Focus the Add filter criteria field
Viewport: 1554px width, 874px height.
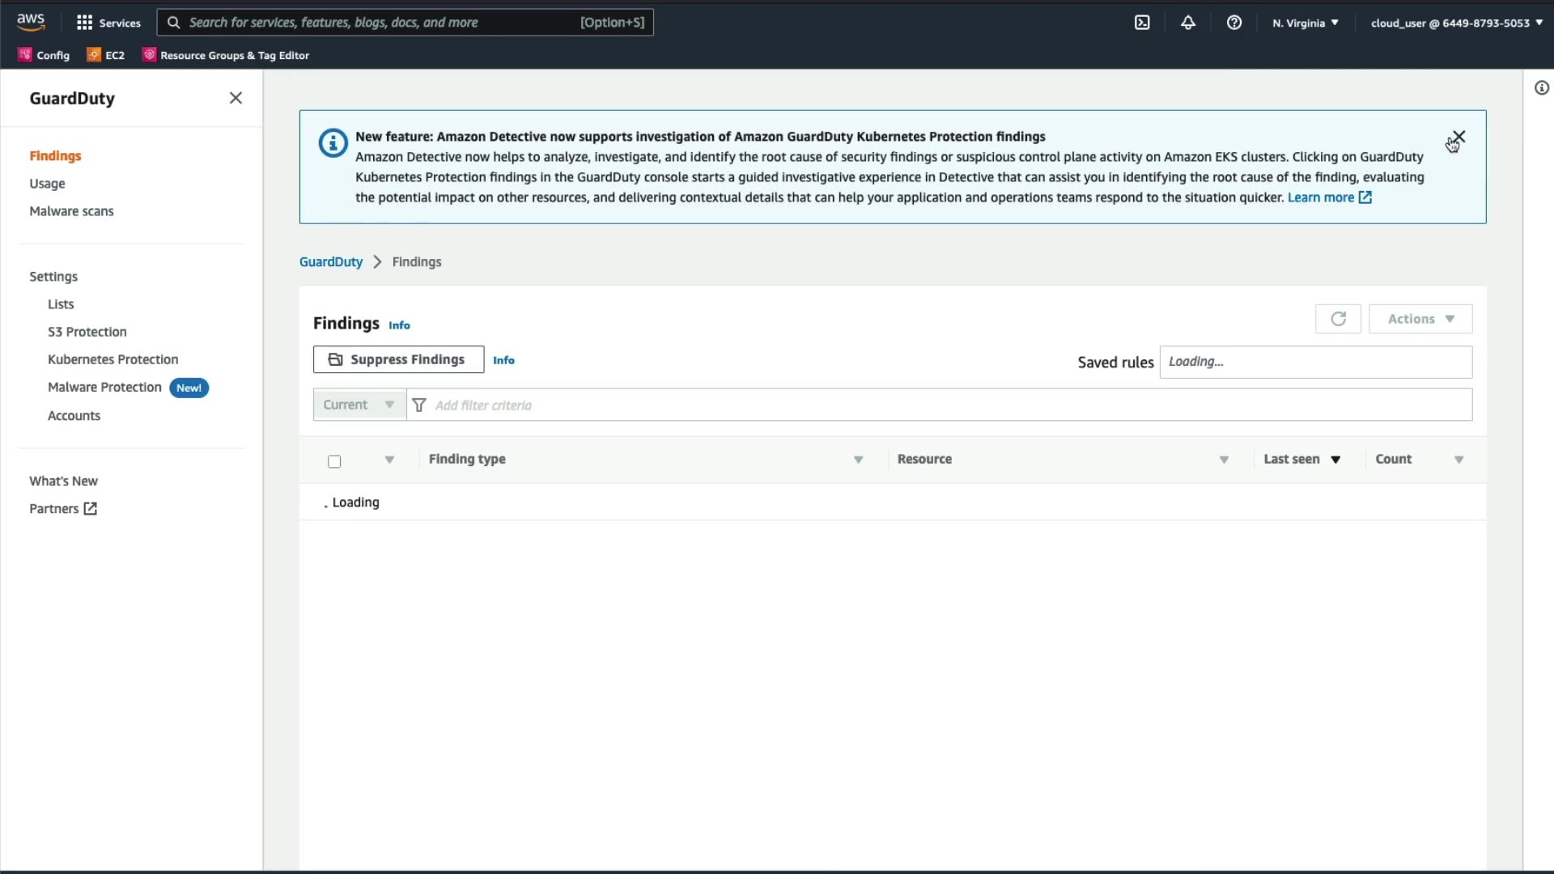pyautogui.click(x=939, y=405)
